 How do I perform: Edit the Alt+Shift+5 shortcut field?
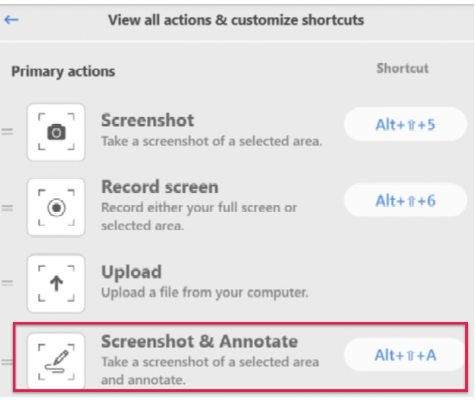[405, 124]
